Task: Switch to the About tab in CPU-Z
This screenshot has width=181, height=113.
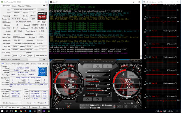Action: [x=45, y=64]
